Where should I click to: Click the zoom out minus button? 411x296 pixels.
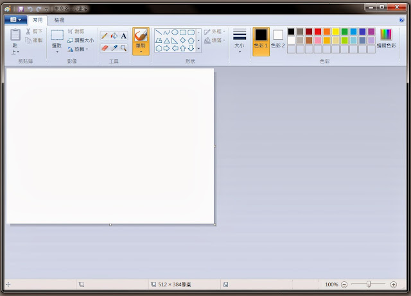[344, 284]
